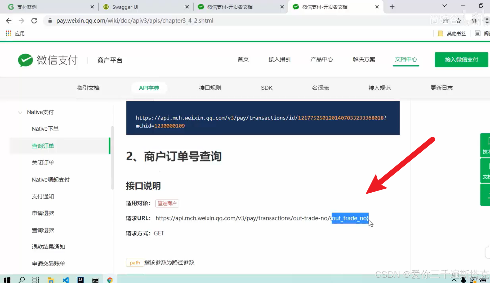Viewport: 490px width, 283px height.
Task: Click the path parameter badge
Action: point(135,263)
